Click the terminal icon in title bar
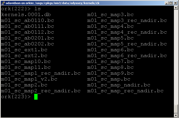 3,3
